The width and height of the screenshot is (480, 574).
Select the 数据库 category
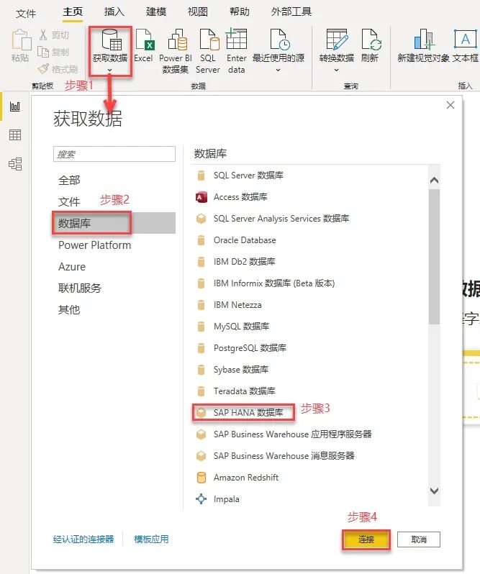coord(114,223)
